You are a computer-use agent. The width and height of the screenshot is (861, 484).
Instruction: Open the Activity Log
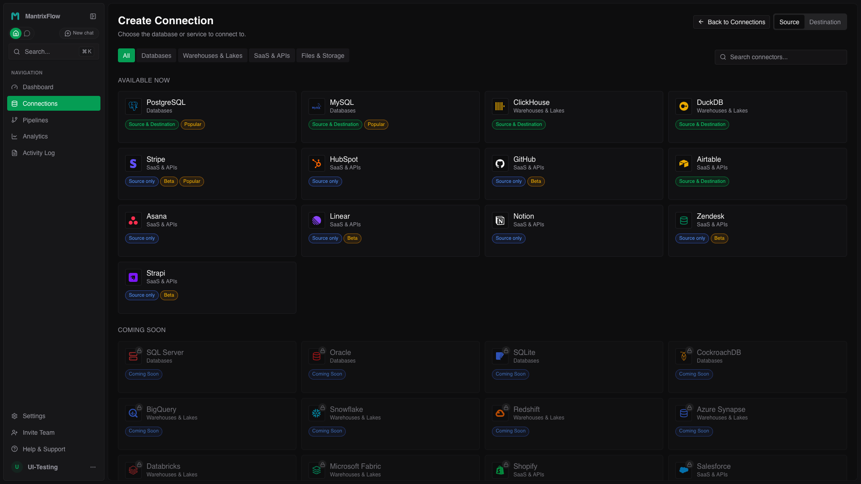[x=54, y=153]
